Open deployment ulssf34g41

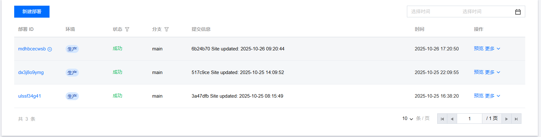pos(30,96)
